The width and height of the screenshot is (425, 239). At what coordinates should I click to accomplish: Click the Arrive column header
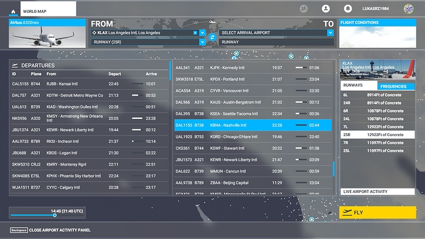click(x=152, y=74)
